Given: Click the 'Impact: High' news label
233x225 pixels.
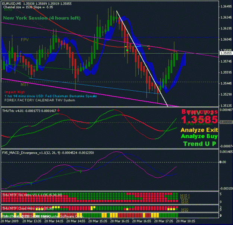Looking at the screenshot, I should 15,92.
